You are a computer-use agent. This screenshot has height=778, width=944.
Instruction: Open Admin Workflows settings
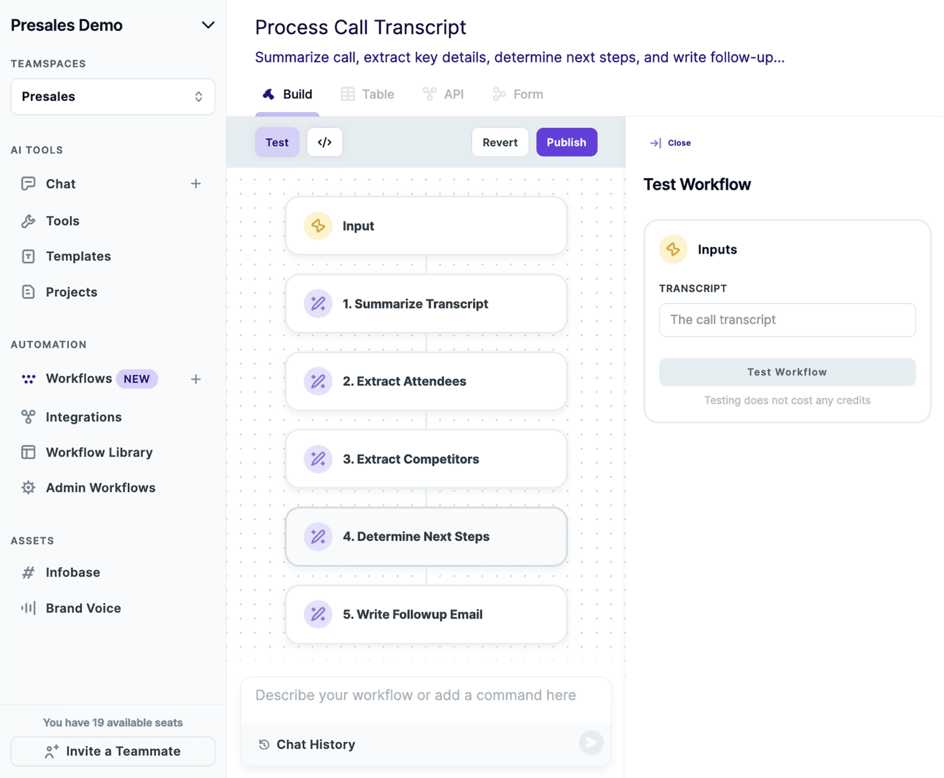[100, 488]
